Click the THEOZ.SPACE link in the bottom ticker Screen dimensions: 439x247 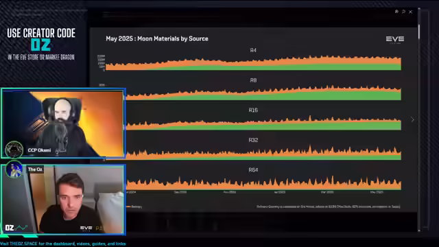point(23,244)
